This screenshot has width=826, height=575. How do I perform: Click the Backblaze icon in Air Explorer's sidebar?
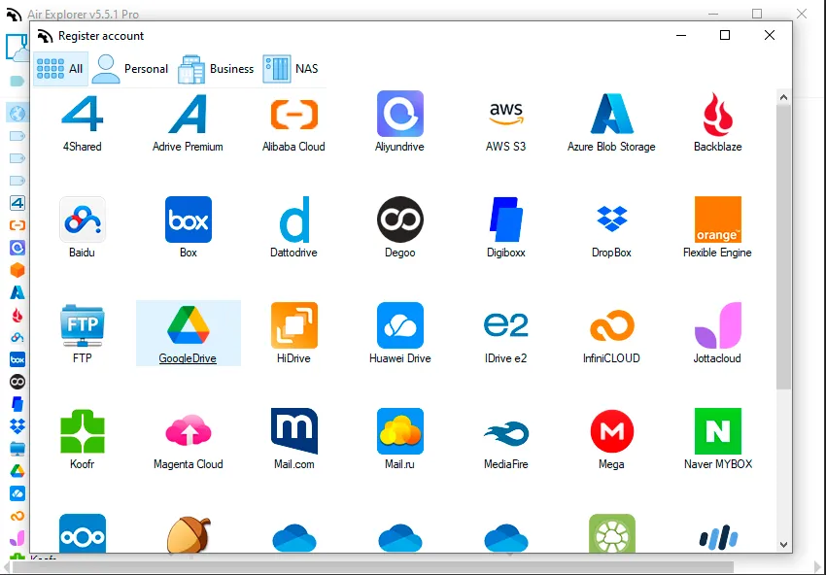17,315
